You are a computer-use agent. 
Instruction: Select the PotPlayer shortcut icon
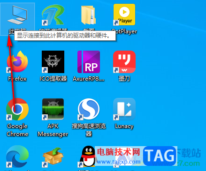(124, 15)
